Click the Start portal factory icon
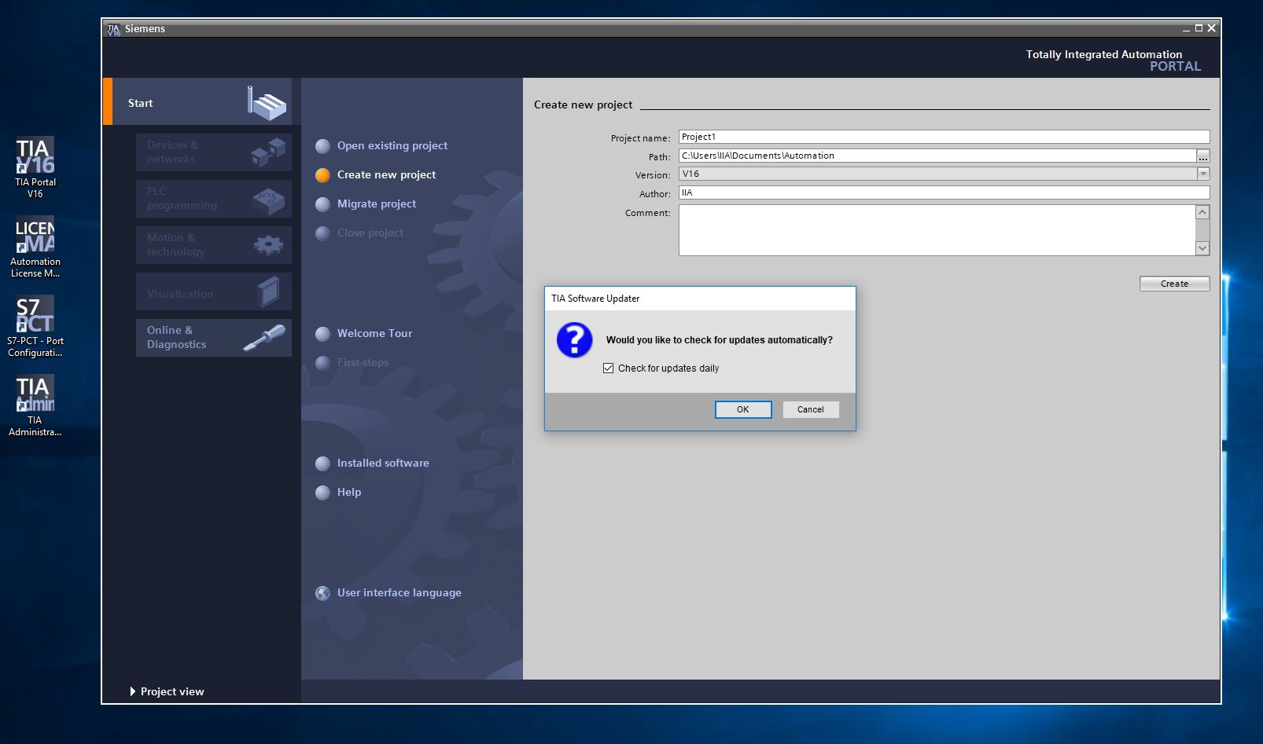 pos(267,103)
